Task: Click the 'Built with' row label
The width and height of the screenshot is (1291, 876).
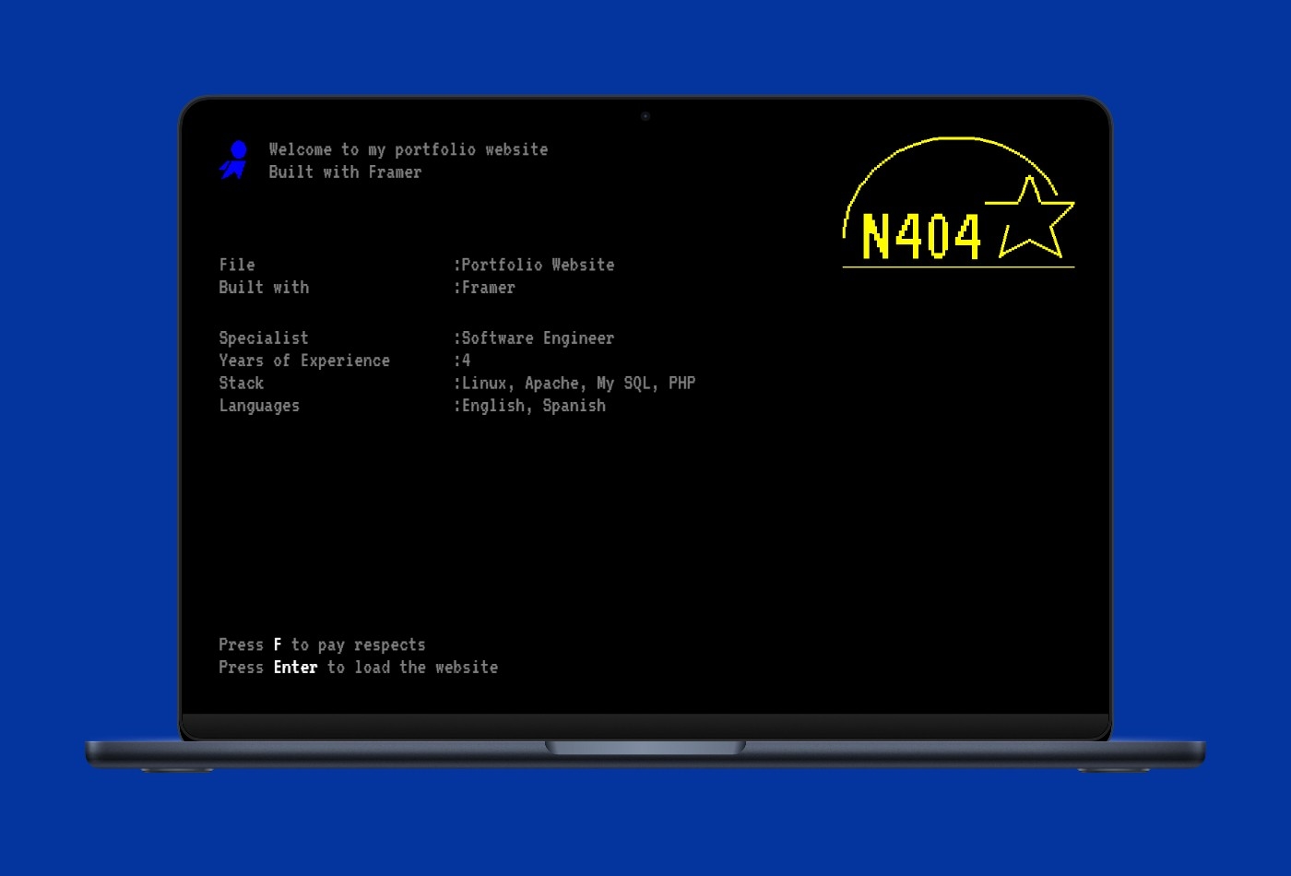Action: (264, 288)
